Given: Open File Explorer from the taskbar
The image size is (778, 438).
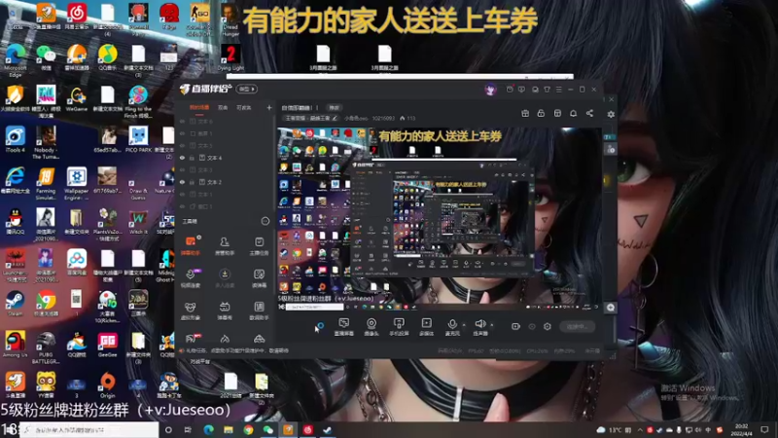Looking at the screenshot, I should tap(229, 430).
